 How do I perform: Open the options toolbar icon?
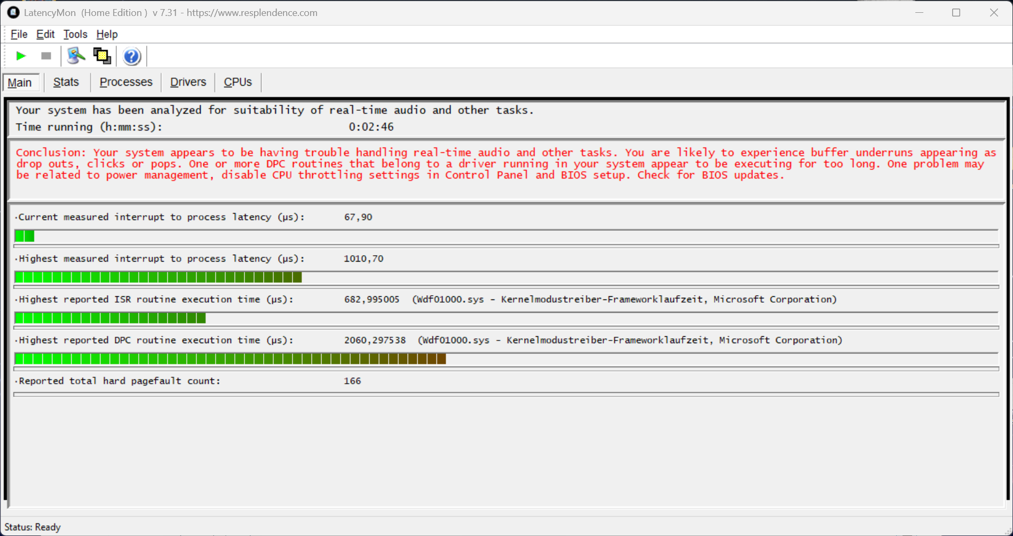pyautogui.click(x=76, y=56)
